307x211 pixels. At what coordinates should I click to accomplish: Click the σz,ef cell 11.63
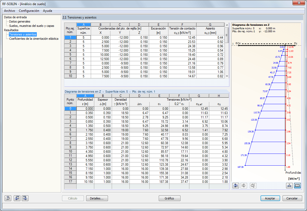(199, 113)
